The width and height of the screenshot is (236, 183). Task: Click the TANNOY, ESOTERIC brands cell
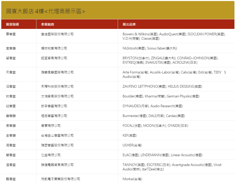[x=176, y=167]
